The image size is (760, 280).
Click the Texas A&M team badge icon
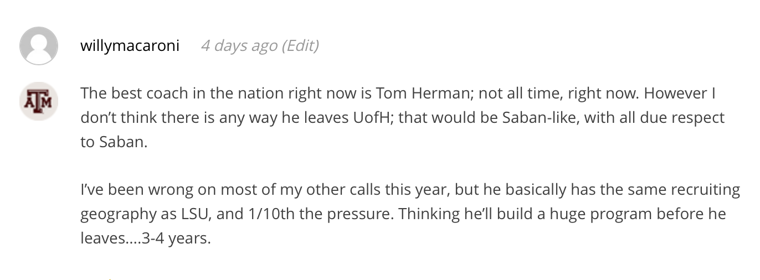[39, 101]
